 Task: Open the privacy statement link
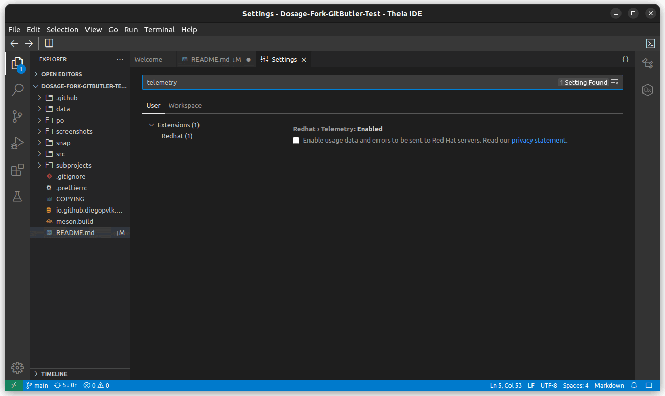point(539,139)
